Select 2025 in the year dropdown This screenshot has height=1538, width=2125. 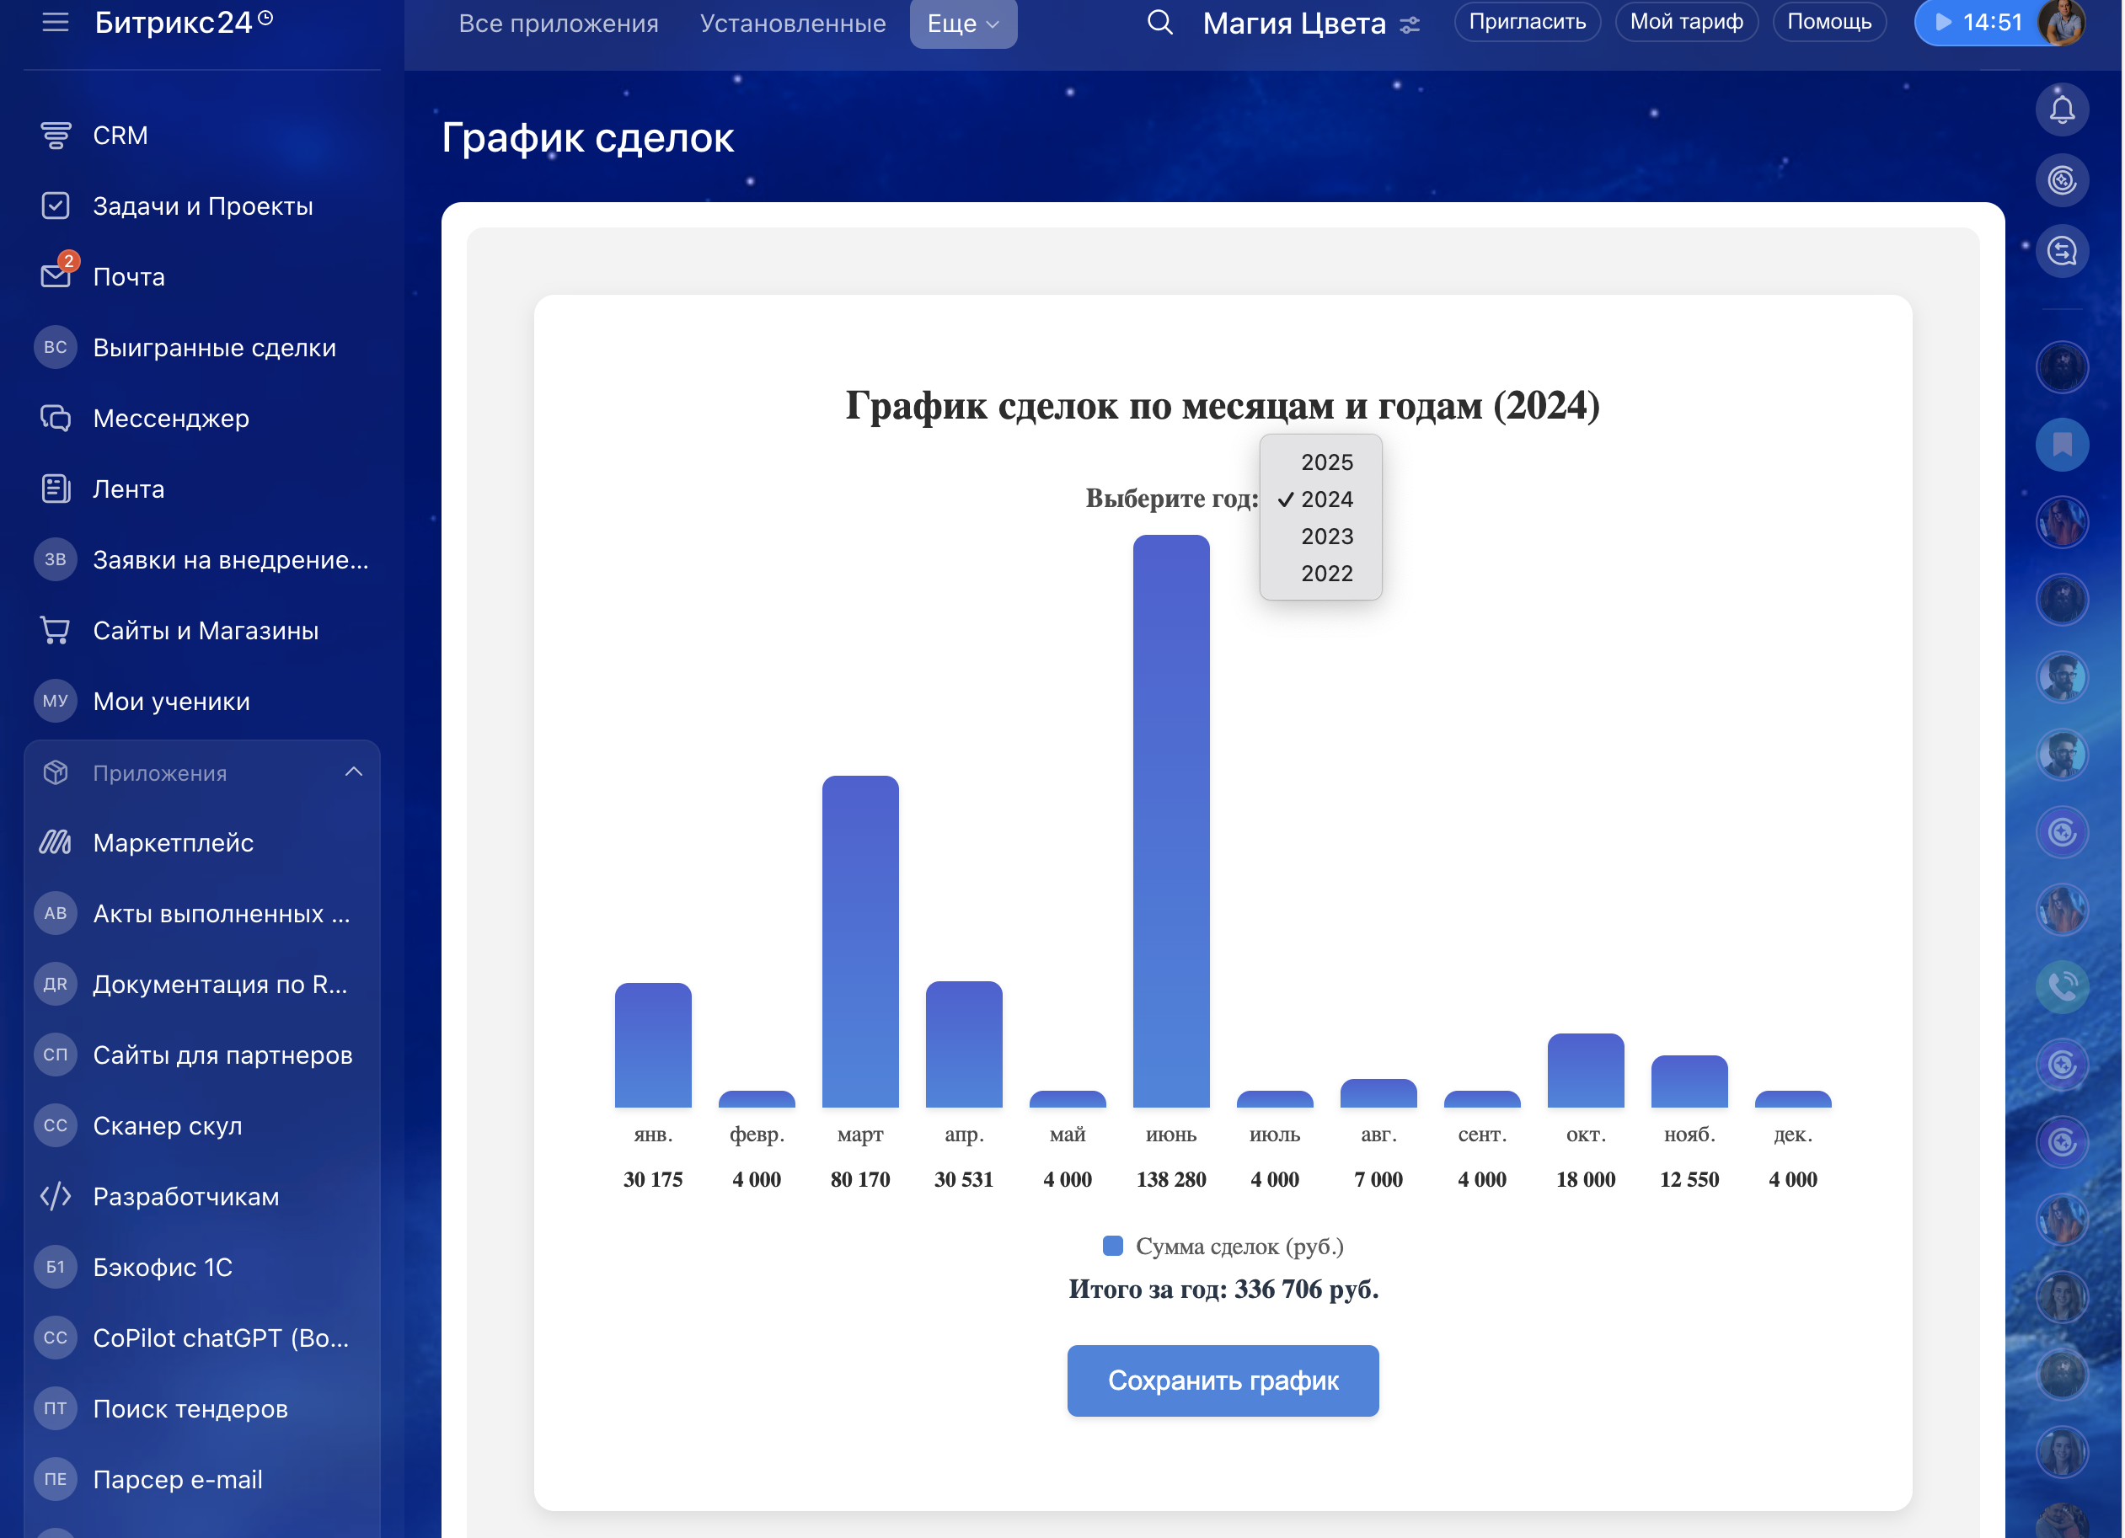pos(1325,462)
